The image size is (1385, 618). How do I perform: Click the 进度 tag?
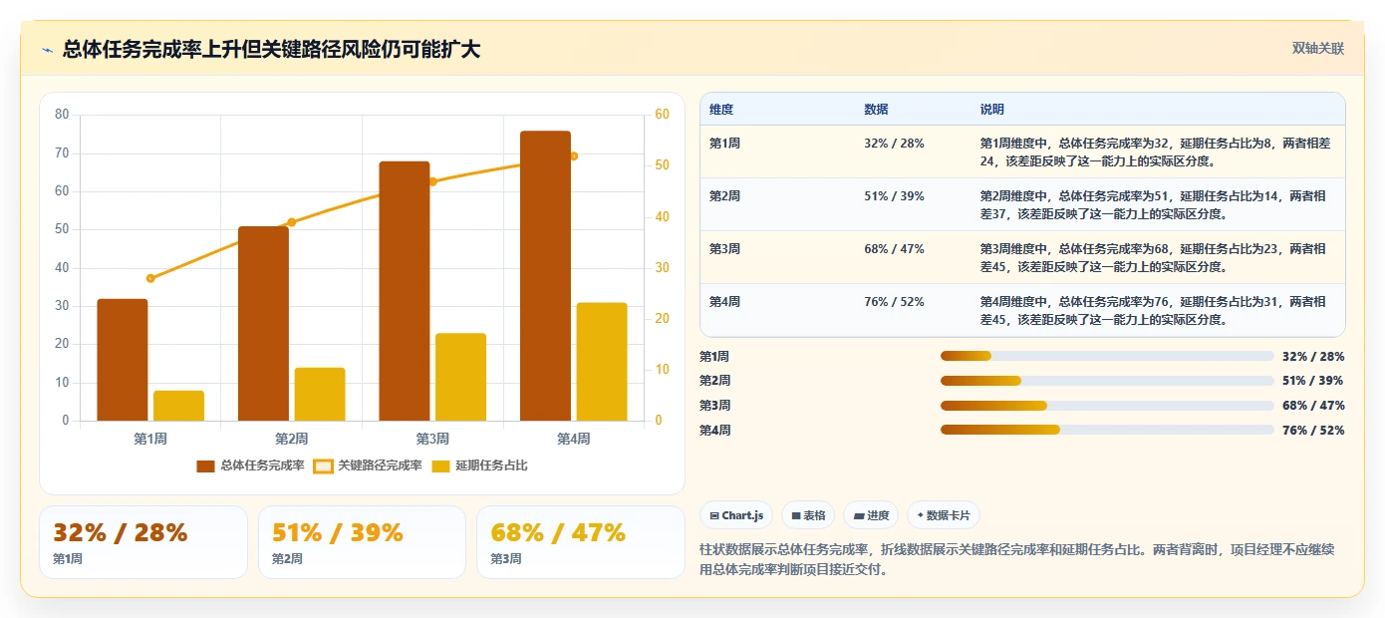(870, 515)
